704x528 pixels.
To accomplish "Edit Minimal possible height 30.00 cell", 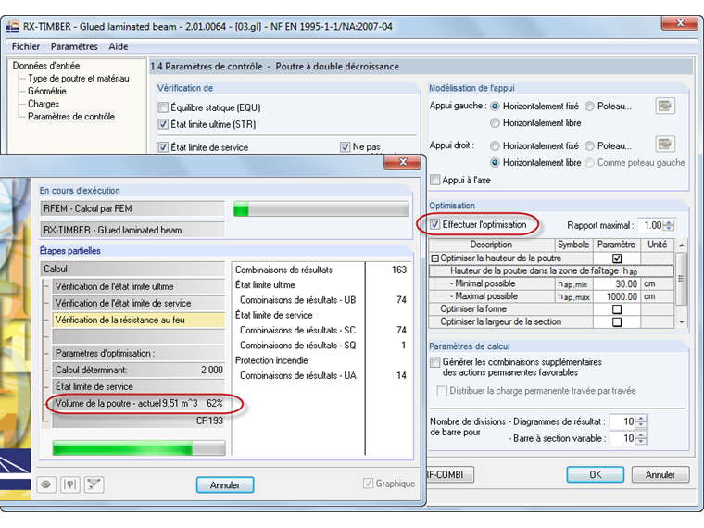I will [x=617, y=283].
